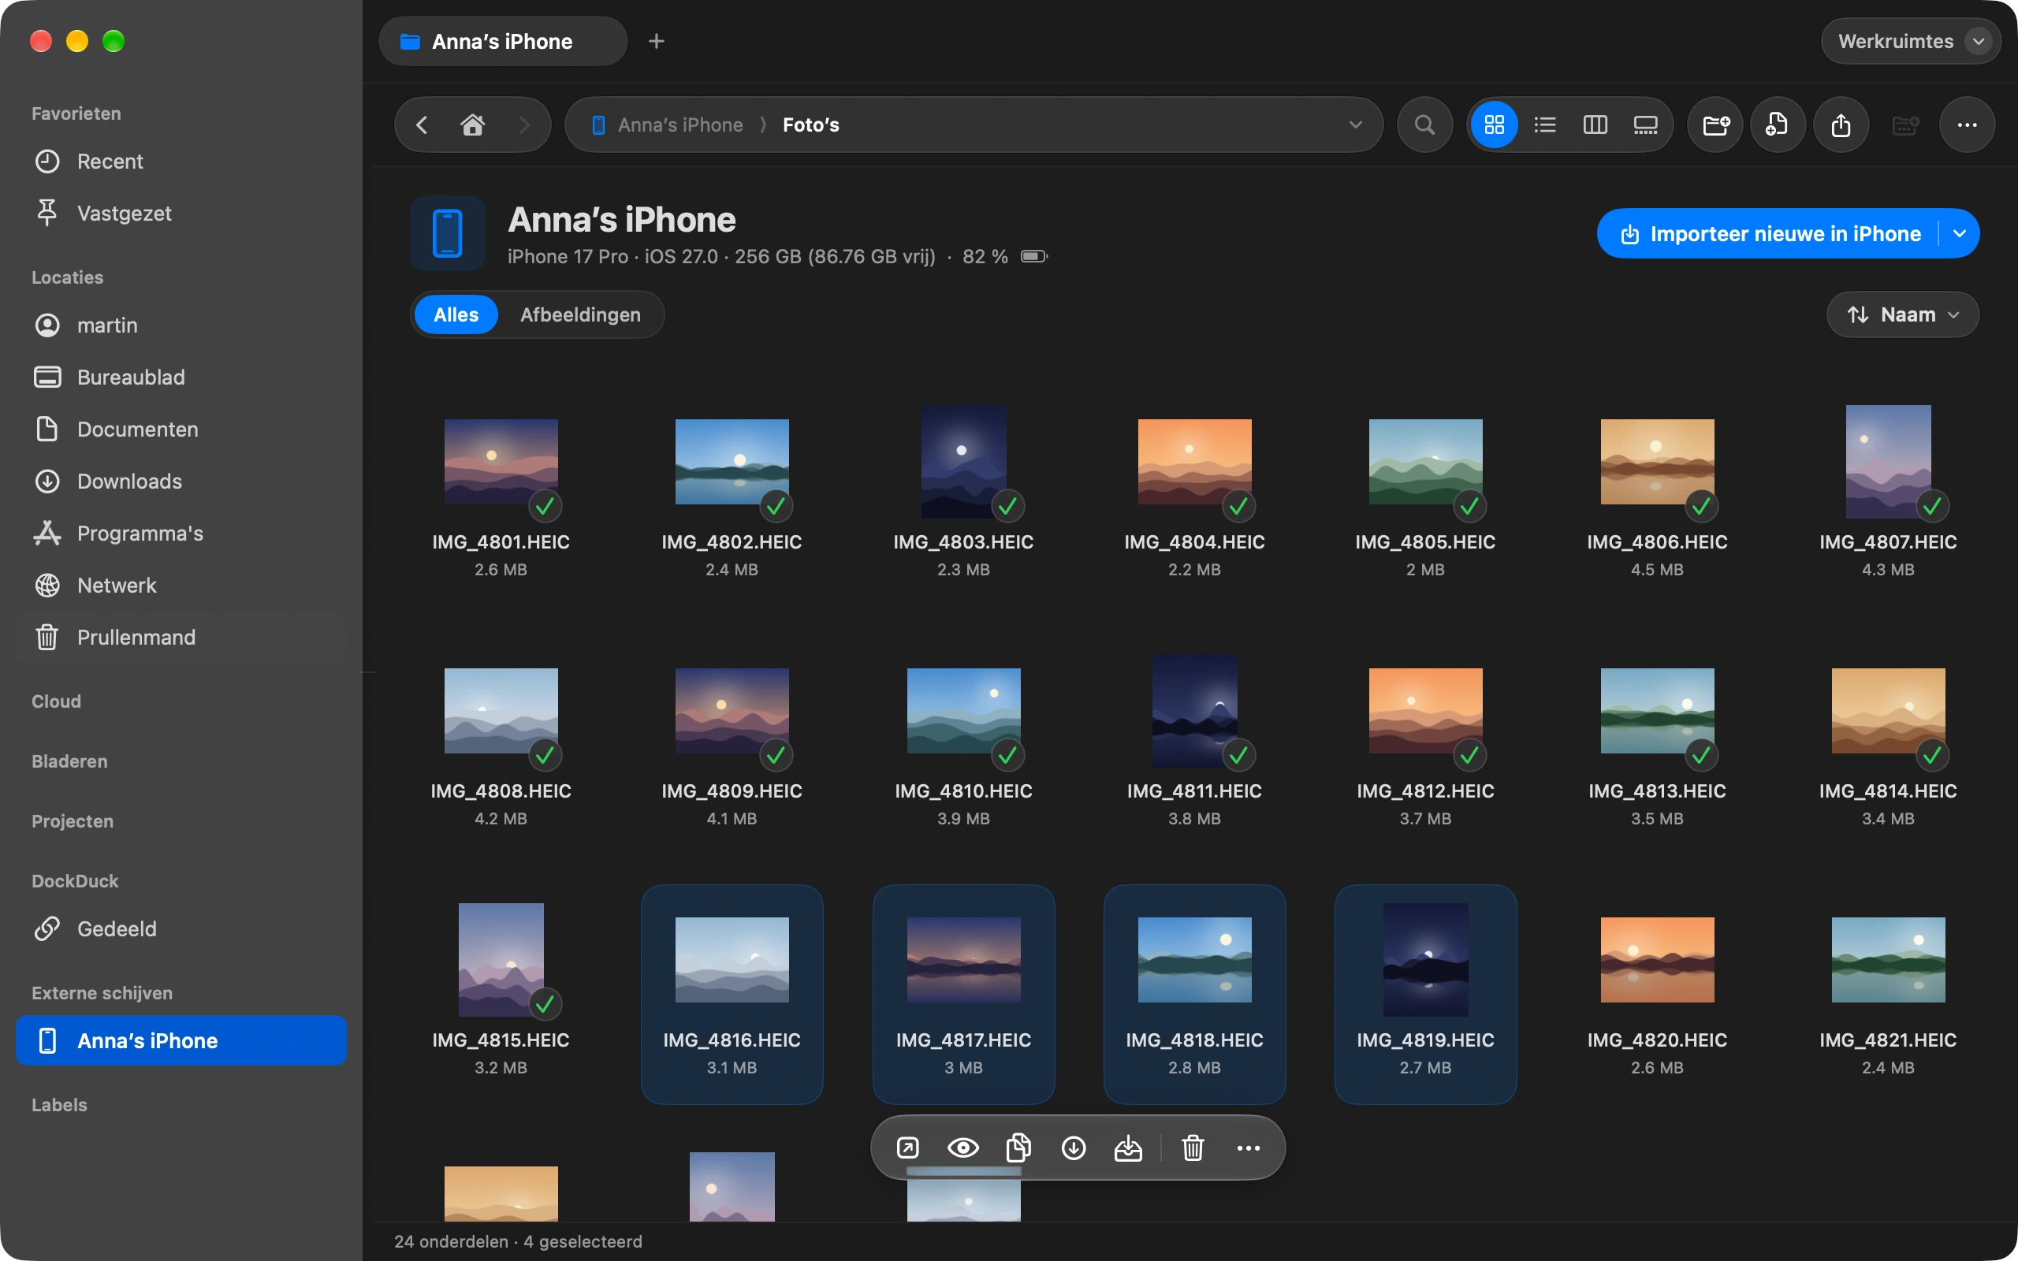This screenshot has width=2018, height=1261.
Task: Select thumbnail IMG_4801.HEIC
Action: tap(501, 461)
